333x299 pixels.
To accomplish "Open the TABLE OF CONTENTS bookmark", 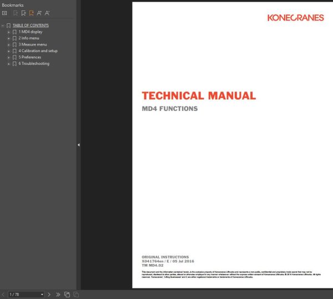I will [31, 26].
